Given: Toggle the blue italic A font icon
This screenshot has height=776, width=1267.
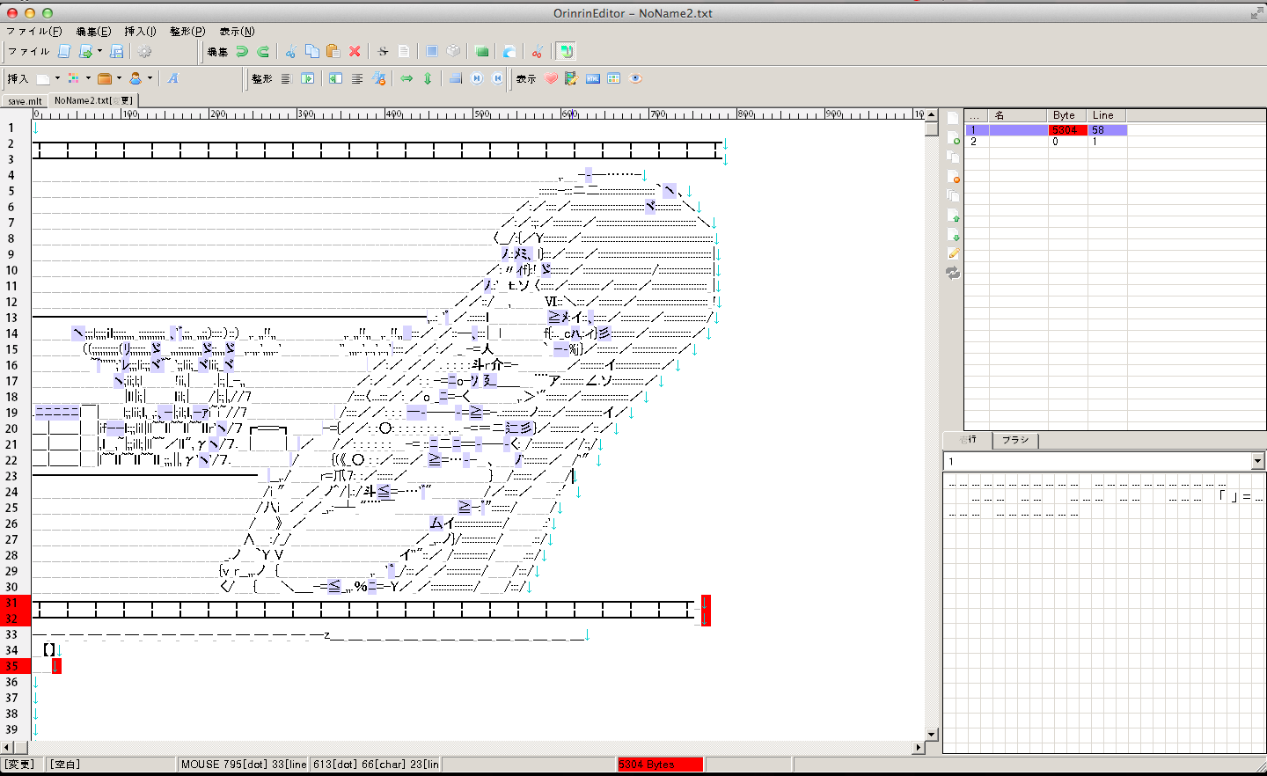Looking at the screenshot, I should coord(173,79).
